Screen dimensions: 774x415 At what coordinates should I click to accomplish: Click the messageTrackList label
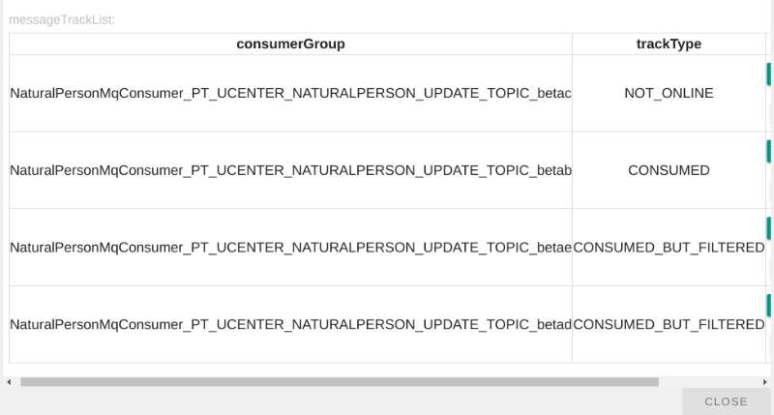[62, 19]
